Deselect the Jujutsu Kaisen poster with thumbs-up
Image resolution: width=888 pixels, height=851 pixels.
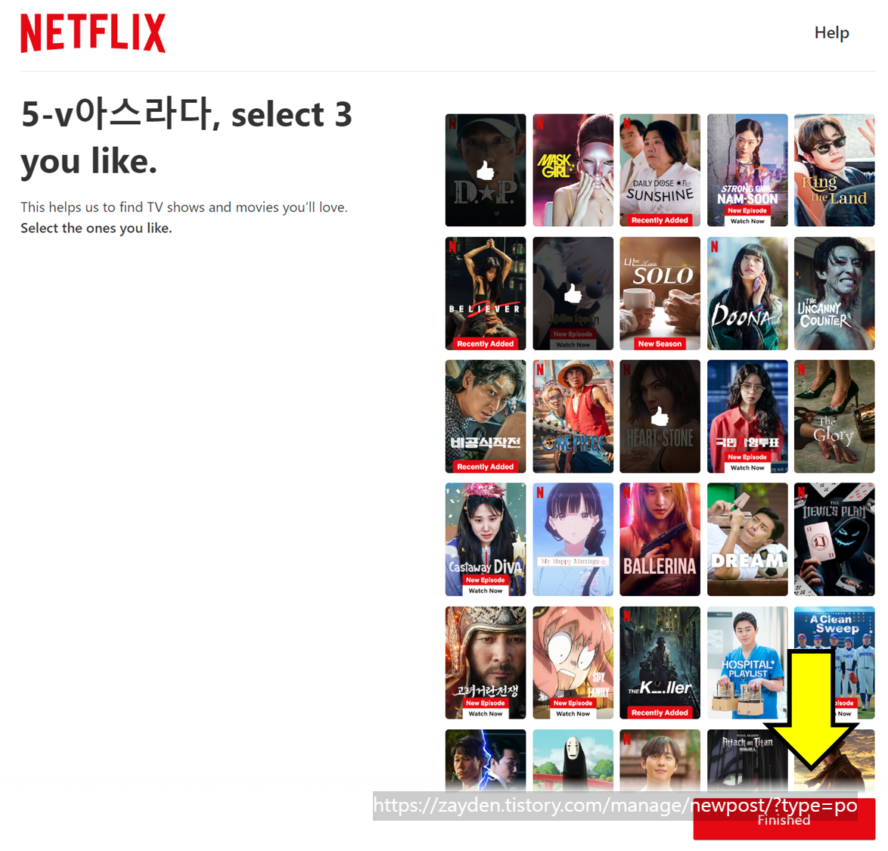coord(573,294)
